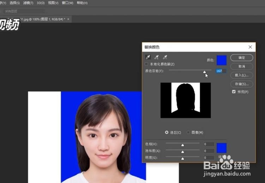Click the 颜色容差 value field showing 167
Screen dimensions: 265x183
pos(221,71)
